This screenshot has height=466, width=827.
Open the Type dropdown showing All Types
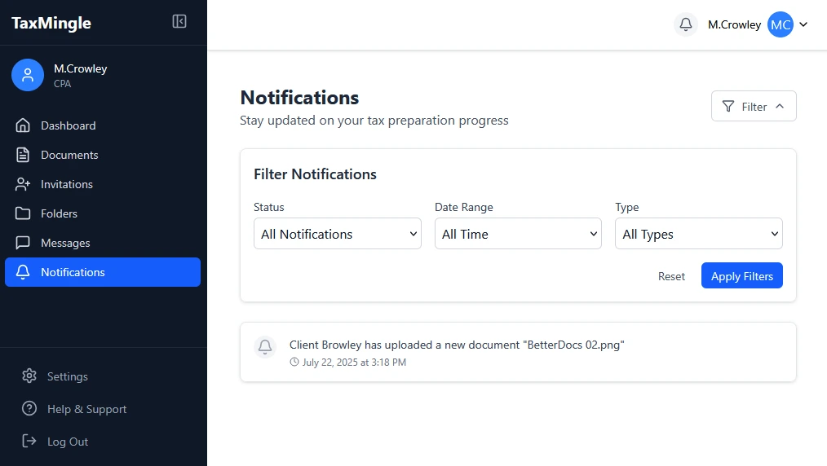[698, 234]
